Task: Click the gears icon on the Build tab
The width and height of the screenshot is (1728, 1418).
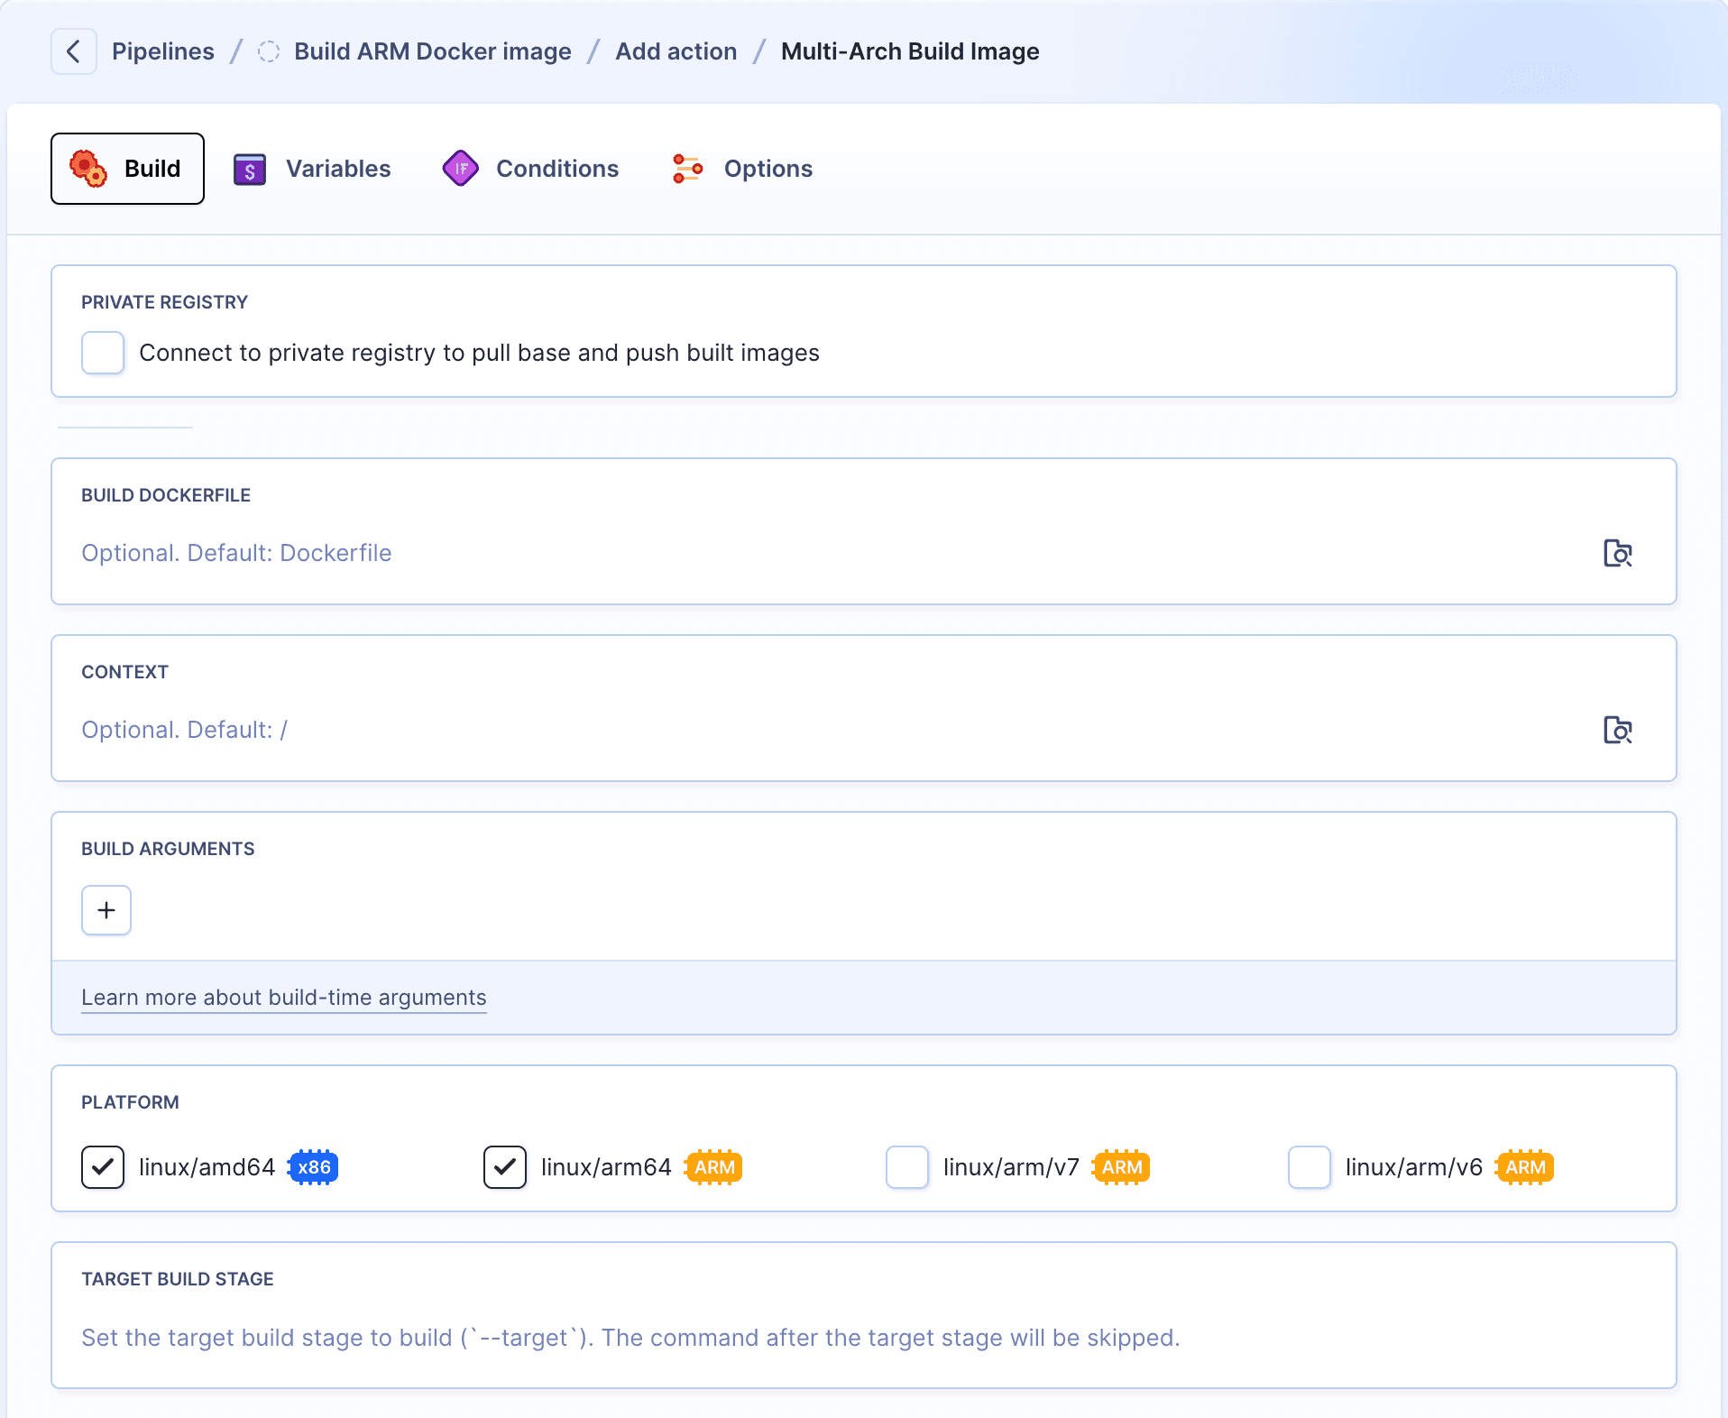Action: pyautogui.click(x=88, y=168)
